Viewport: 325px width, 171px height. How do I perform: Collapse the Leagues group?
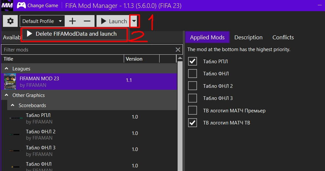pyautogui.click(x=7, y=68)
